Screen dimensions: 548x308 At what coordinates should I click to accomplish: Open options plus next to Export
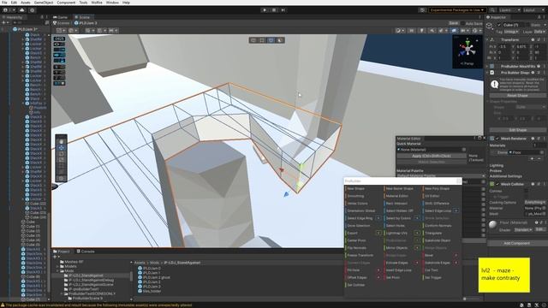tap(378, 233)
